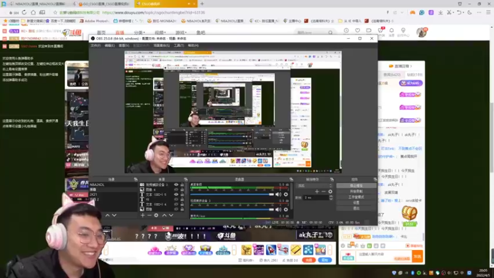This screenshot has width=494, height=278.
Task: Open the Douyu search magnifier icon
Action: [x=330, y=33]
